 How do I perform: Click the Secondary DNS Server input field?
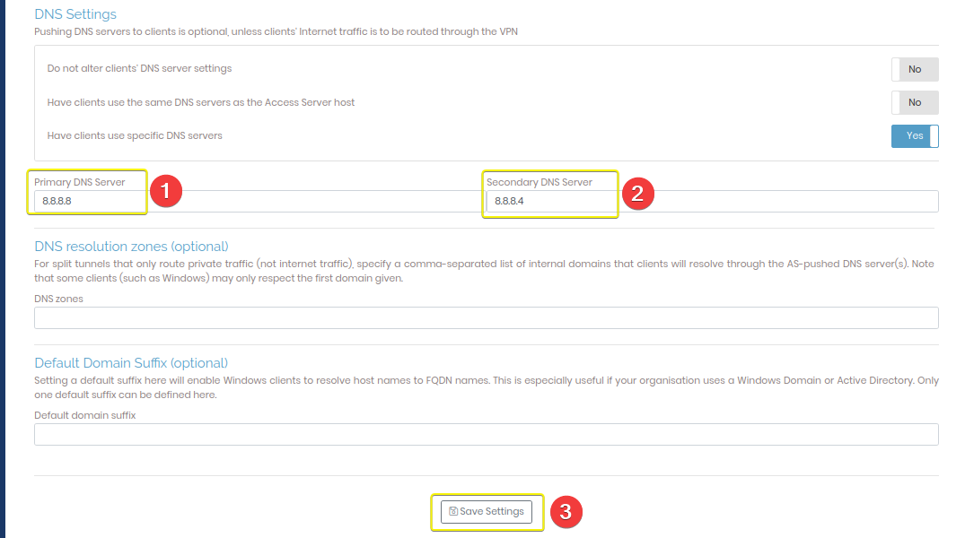click(712, 201)
